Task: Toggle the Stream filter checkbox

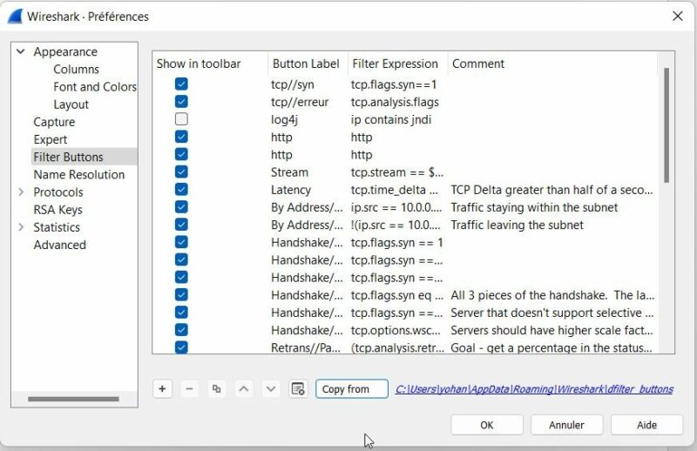Action: pos(181,172)
